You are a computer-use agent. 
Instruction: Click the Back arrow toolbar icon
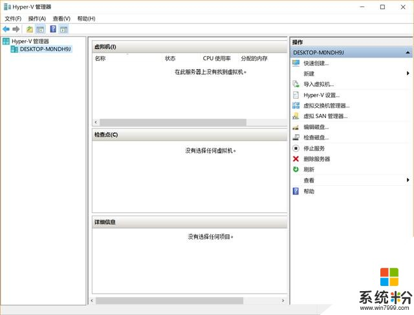(x=6, y=29)
